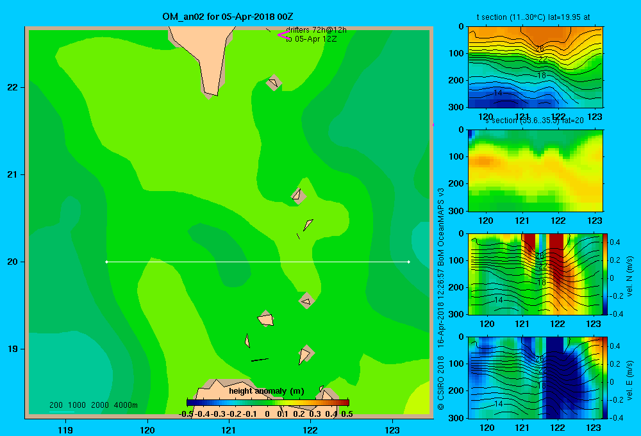Click longitude label 121 below the main map

click(x=229, y=430)
